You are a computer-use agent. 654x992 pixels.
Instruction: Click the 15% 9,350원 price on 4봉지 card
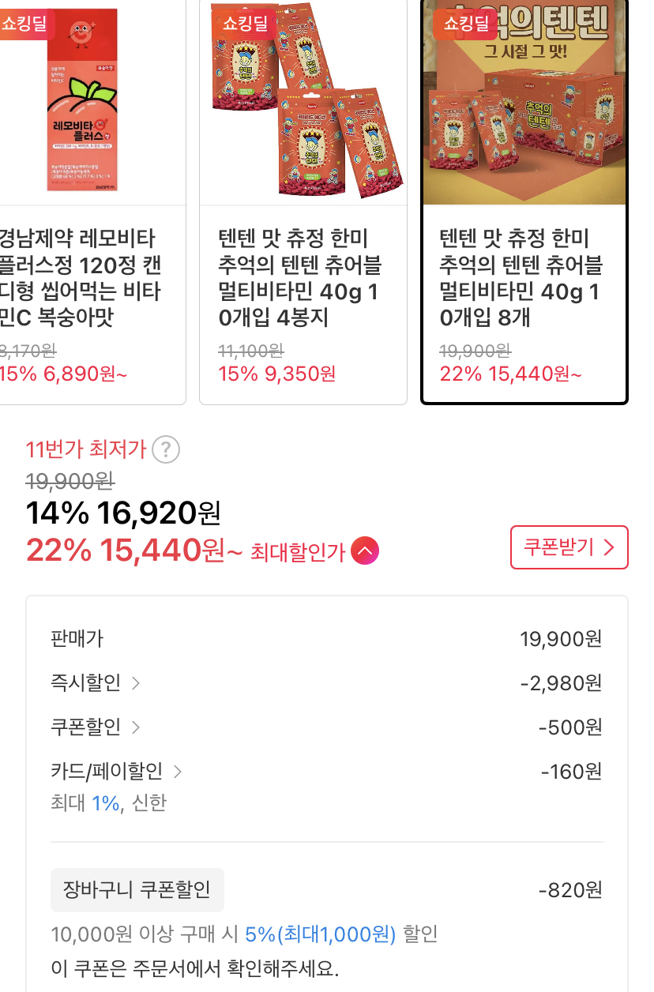point(276,373)
